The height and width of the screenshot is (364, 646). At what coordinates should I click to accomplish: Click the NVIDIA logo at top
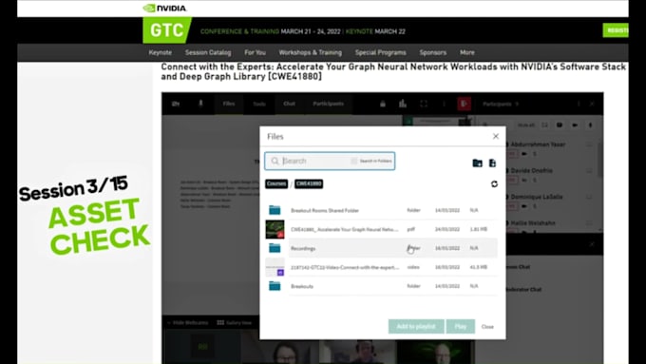click(164, 8)
